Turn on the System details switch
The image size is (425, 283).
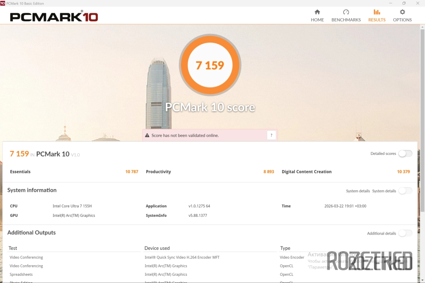405,191
